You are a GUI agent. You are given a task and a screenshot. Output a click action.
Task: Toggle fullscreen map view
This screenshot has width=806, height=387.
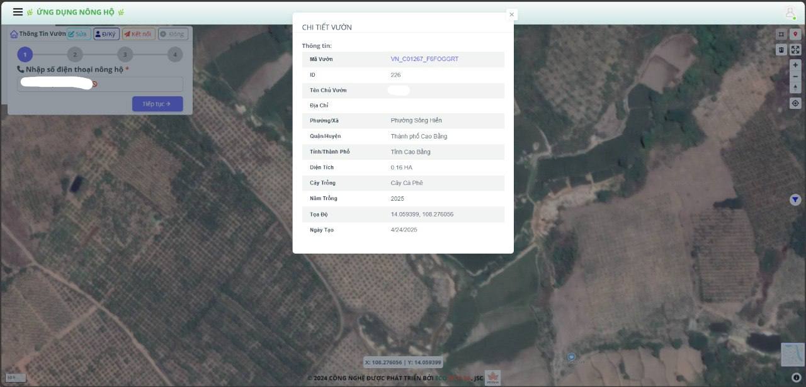coord(795,50)
